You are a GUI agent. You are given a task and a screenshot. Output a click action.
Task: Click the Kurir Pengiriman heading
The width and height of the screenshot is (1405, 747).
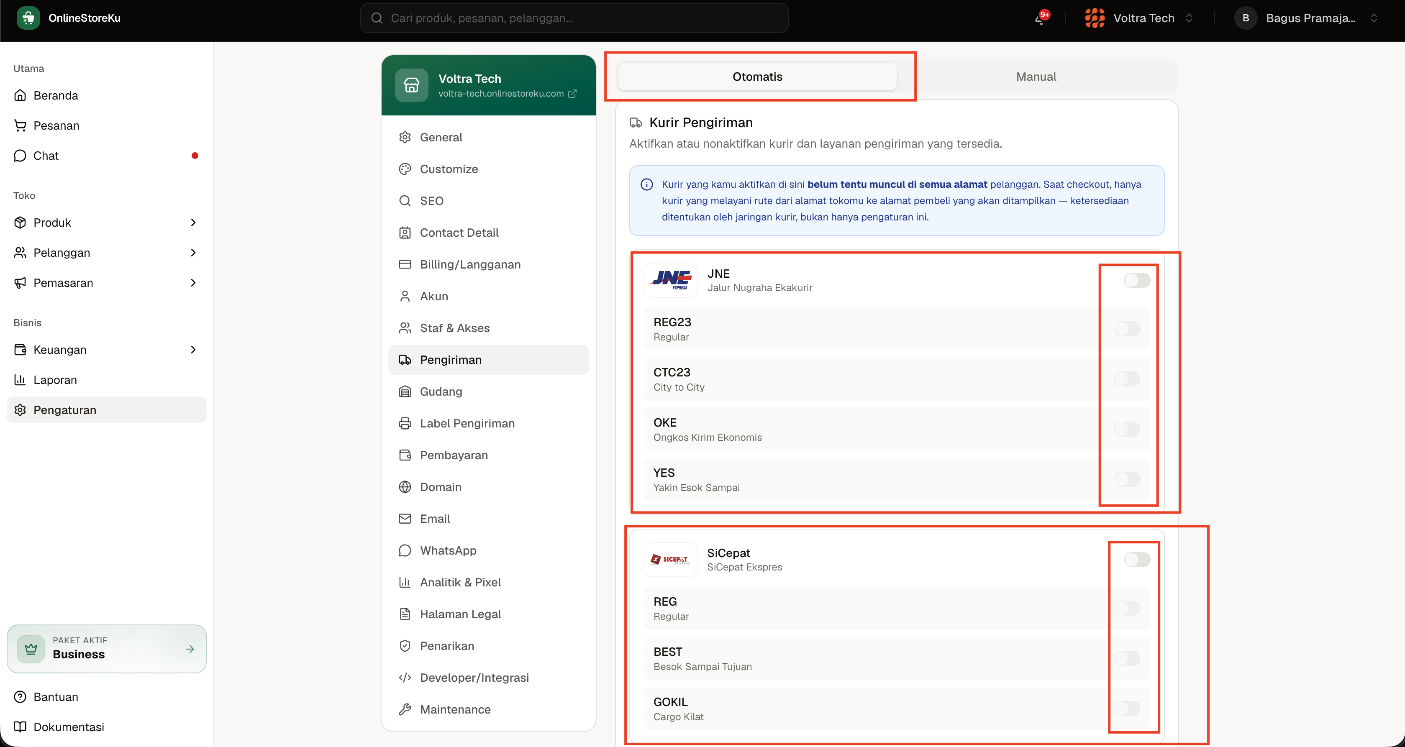coord(700,123)
